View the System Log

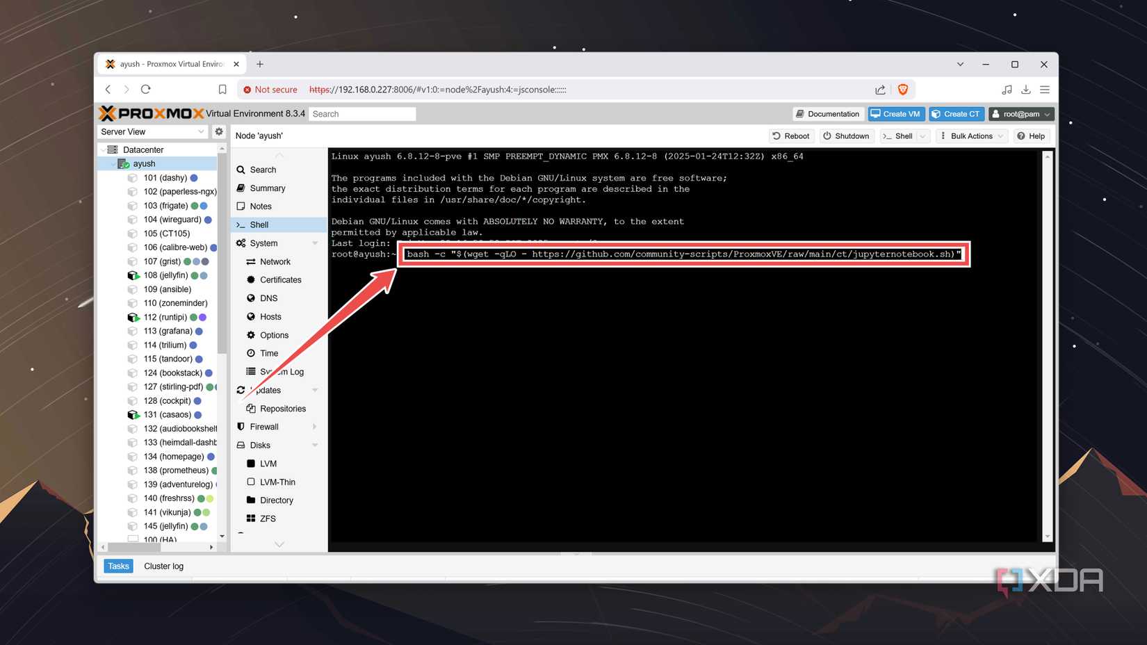click(282, 371)
